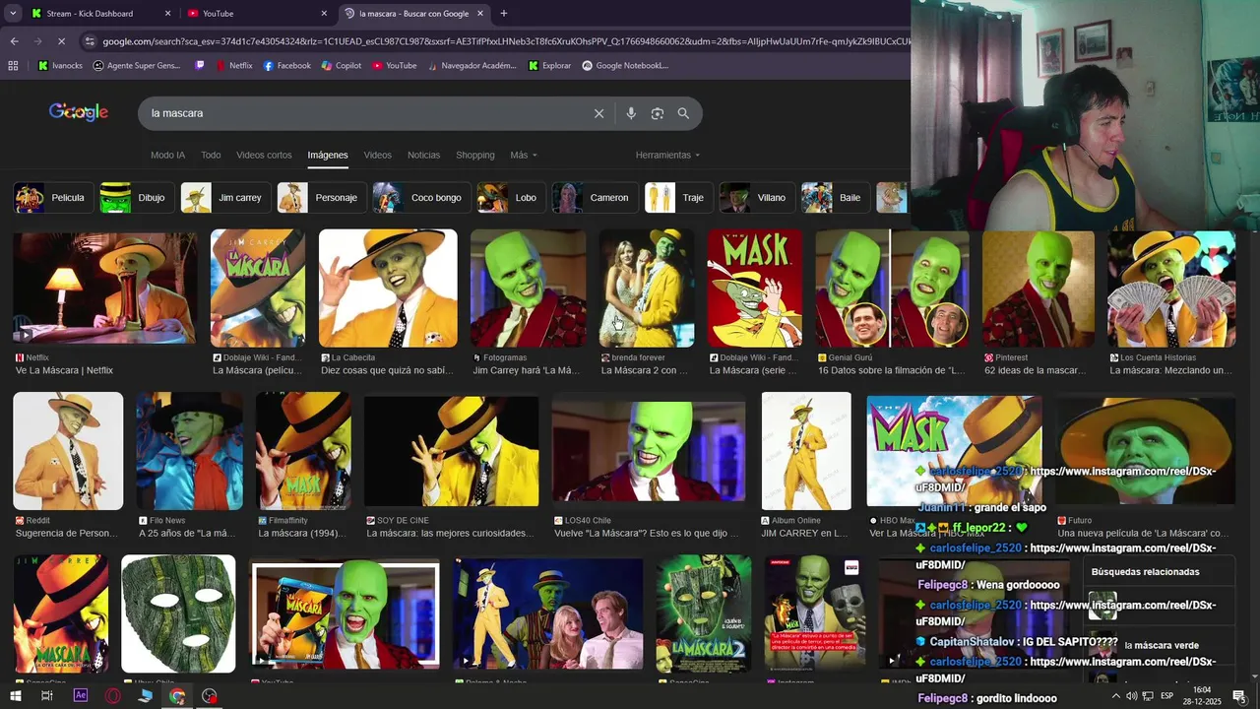Select the Shopping search tab
The width and height of the screenshot is (1260, 709).
[474, 155]
